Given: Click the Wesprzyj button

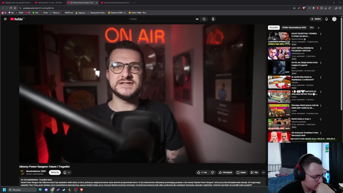Looking at the screenshot, I should [x=55, y=173].
